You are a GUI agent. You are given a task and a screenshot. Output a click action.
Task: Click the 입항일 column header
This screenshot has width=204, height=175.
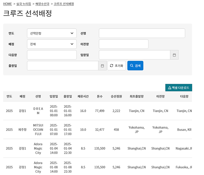click(x=54, y=96)
